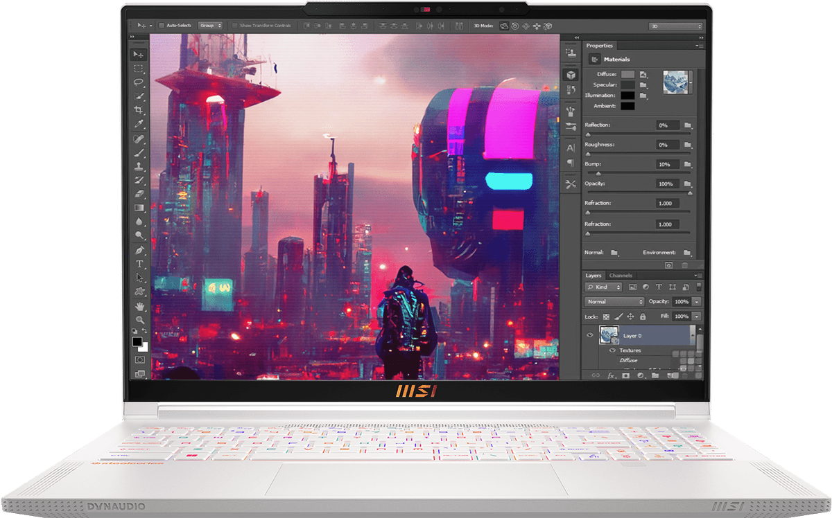Click the Reflection percentage input field
This screenshot has height=518, width=832.
click(x=668, y=125)
